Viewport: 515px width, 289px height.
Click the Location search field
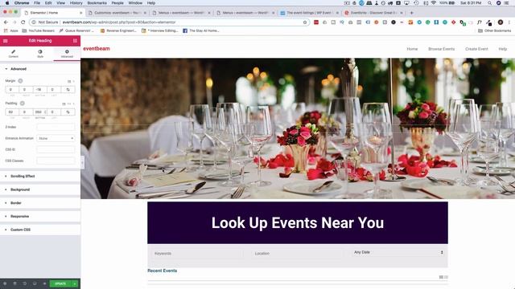(x=297, y=254)
